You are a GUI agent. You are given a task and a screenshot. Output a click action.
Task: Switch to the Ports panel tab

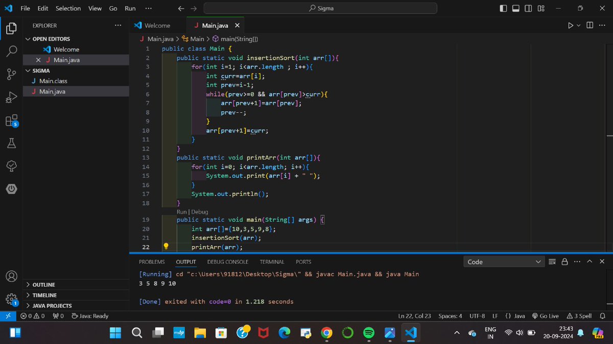303,261
